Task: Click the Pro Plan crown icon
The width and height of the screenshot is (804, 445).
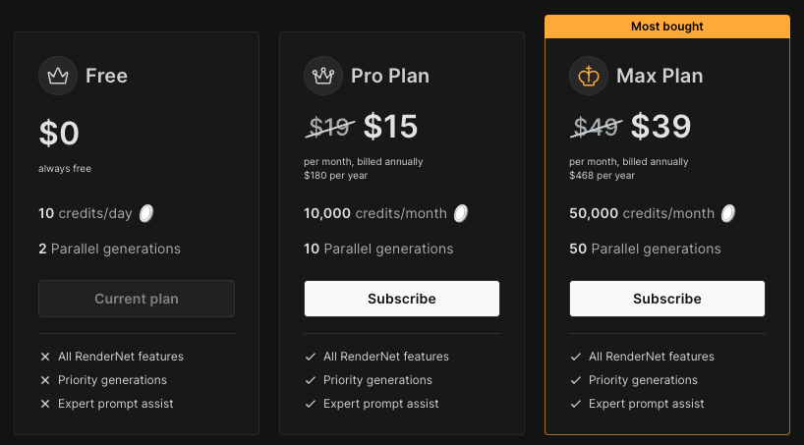Action: pyautogui.click(x=323, y=76)
